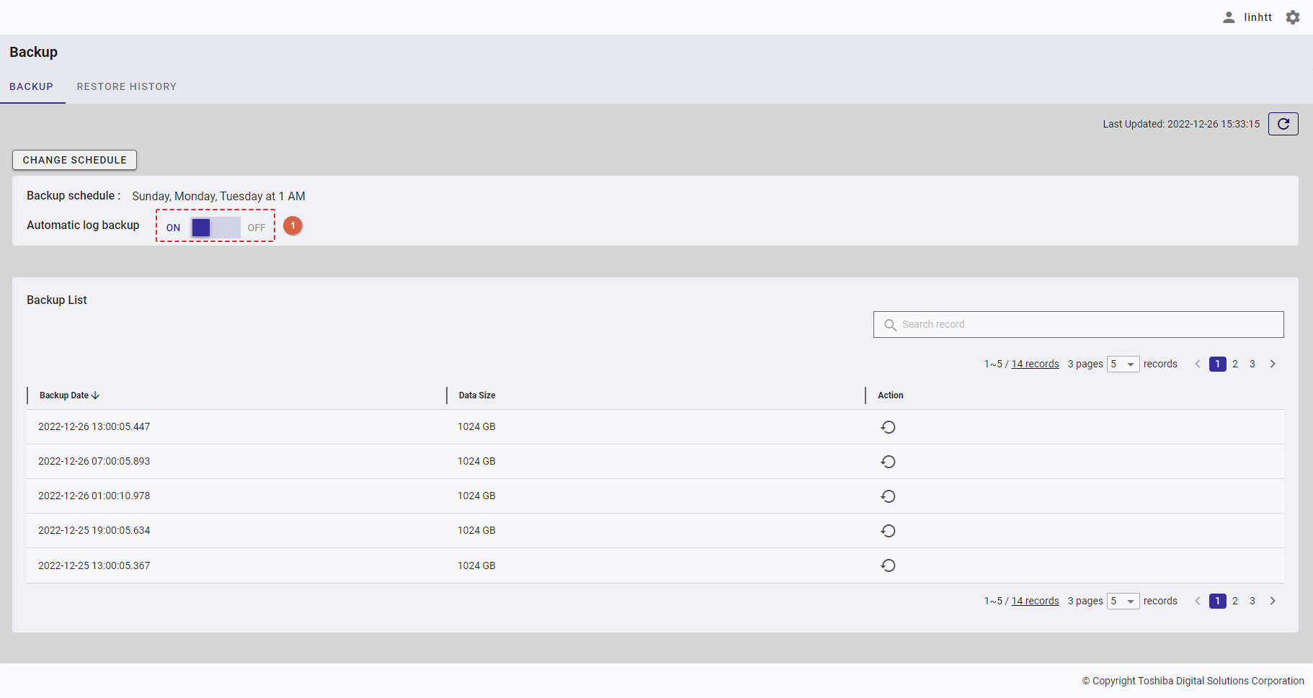Restore the 2022-12-26 13:00:05.447 backup
The width and height of the screenshot is (1313, 698).
click(888, 427)
